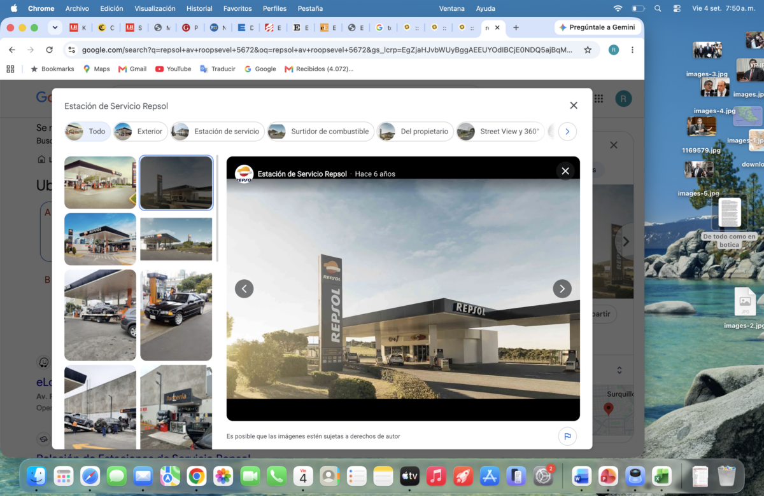
Task: View site information icon in address bar
Action: pyautogui.click(x=71, y=50)
